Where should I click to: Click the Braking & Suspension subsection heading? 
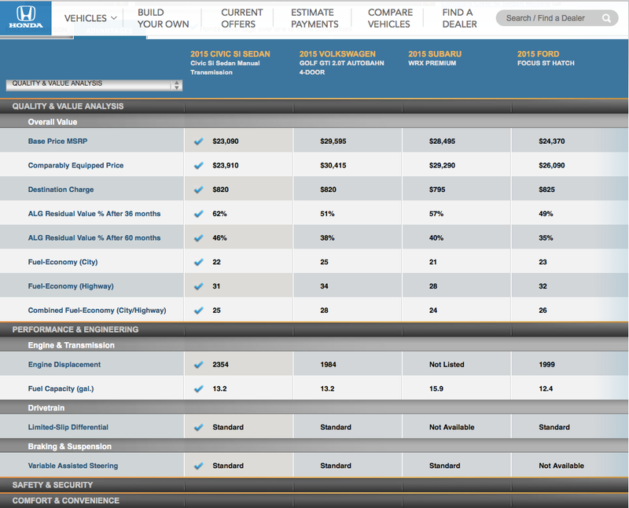69,446
